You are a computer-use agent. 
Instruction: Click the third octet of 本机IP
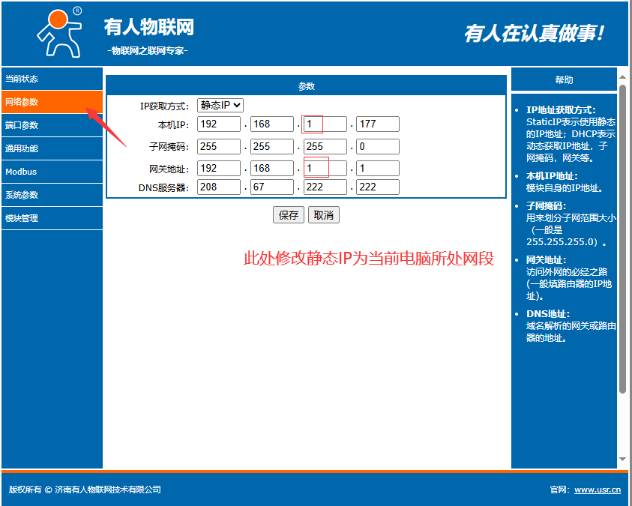[x=325, y=124]
